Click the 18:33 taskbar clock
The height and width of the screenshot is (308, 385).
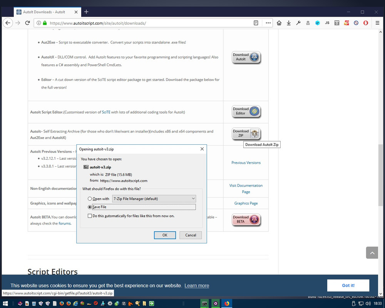pyautogui.click(x=378, y=304)
